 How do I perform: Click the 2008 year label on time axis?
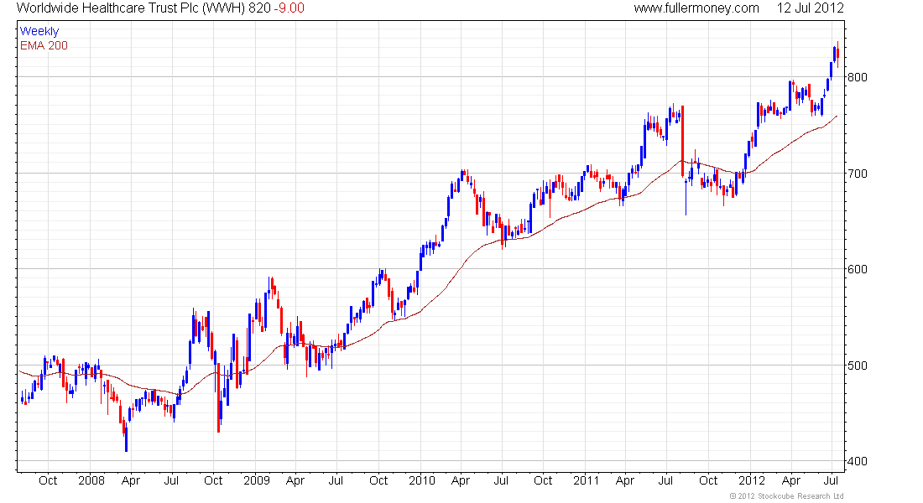pos(91,480)
